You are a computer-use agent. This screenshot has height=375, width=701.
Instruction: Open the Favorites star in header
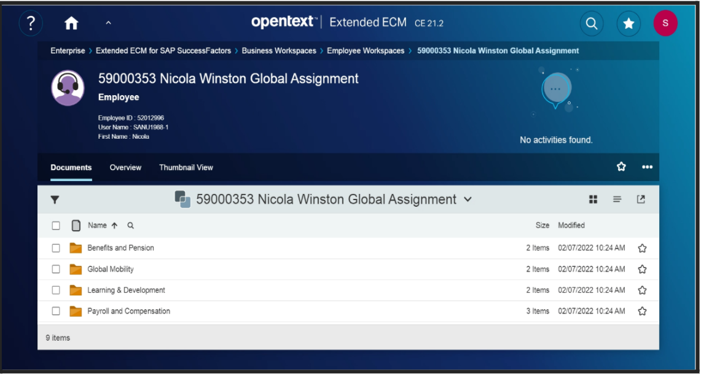629,23
